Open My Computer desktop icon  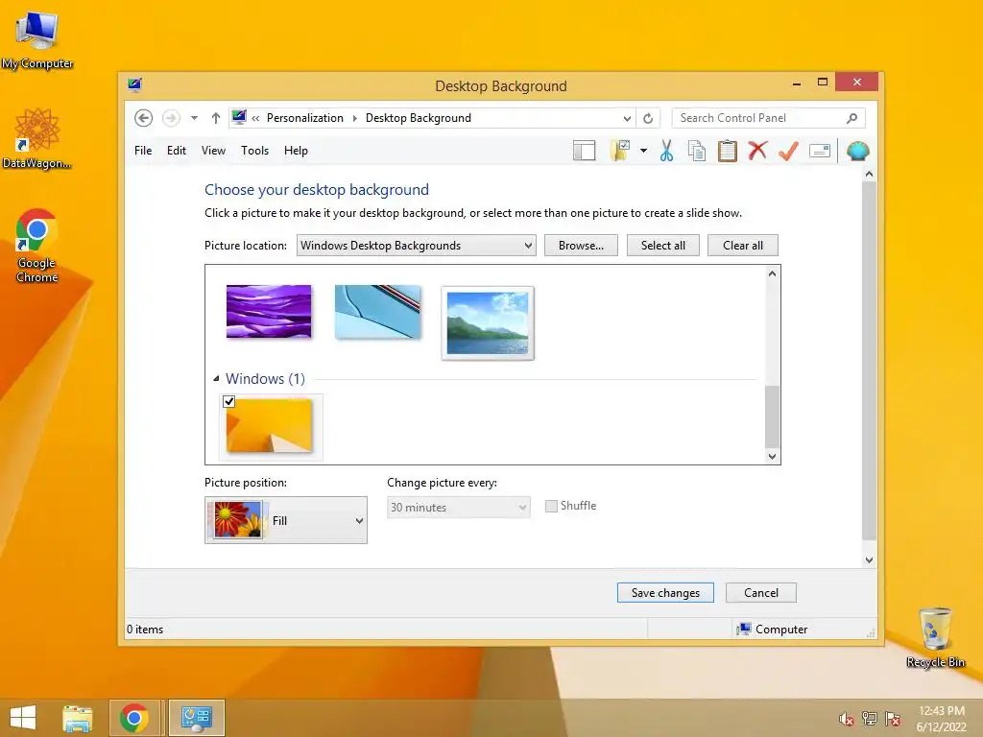(x=37, y=41)
